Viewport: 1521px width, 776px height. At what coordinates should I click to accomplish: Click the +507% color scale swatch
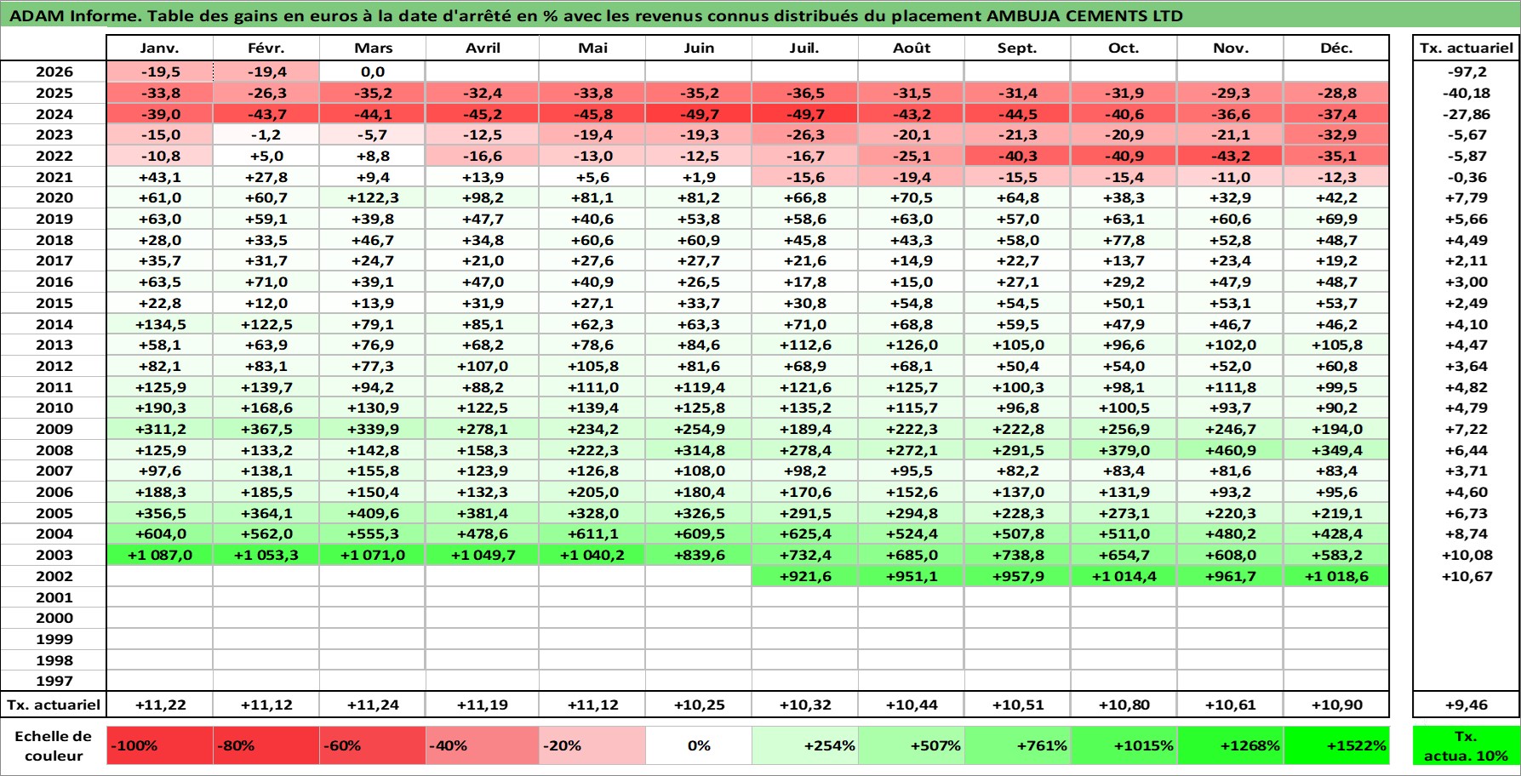[912, 745]
